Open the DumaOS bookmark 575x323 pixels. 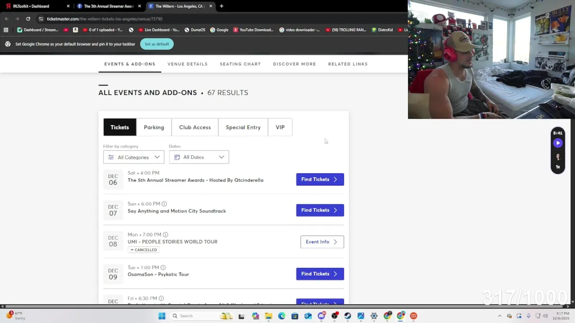(195, 30)
